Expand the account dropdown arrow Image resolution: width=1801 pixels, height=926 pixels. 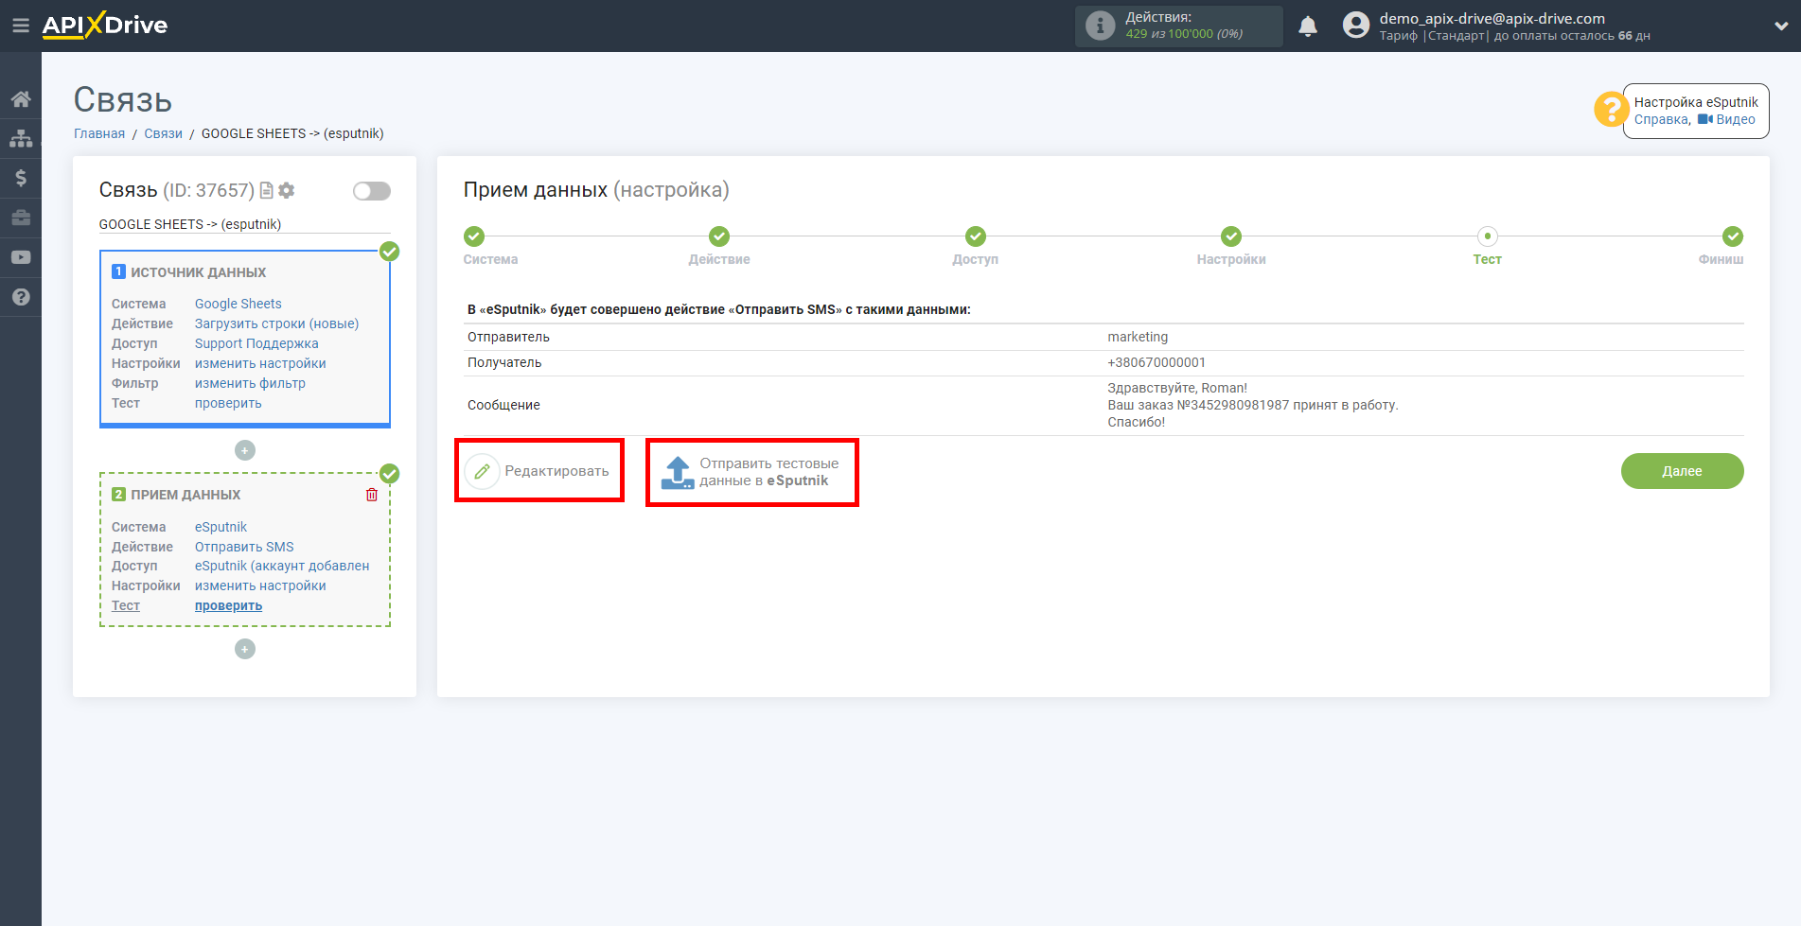(1780, 26)
